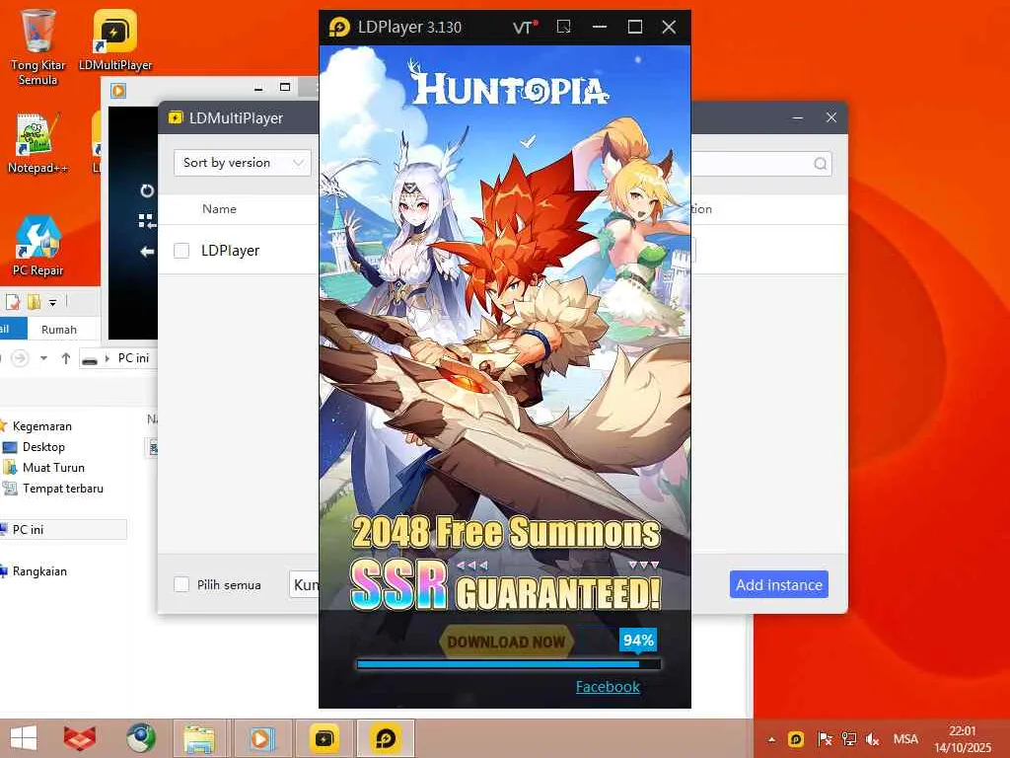Click the LDPlayer logo in the title bar

pyautogui.click(x=339, y=27)
